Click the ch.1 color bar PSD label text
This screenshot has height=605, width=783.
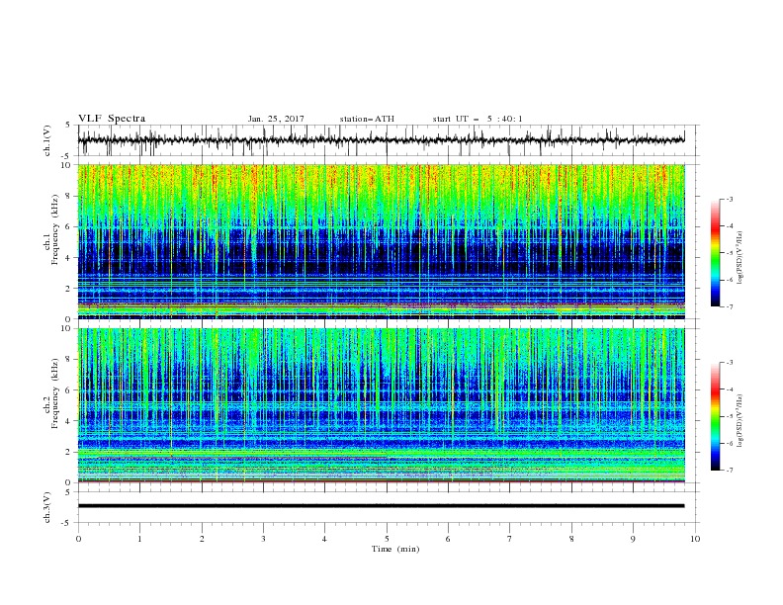pyautogui.click(x=740, y=258)
